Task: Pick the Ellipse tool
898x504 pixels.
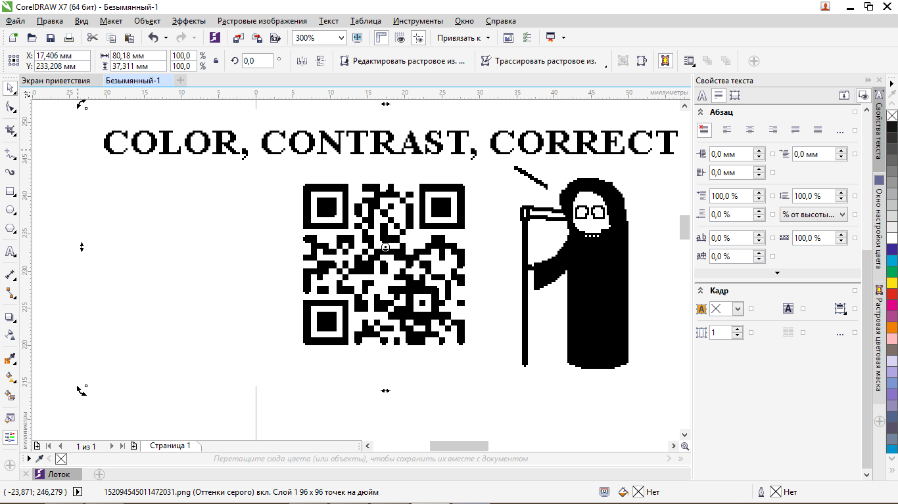Action: (10, 210)
